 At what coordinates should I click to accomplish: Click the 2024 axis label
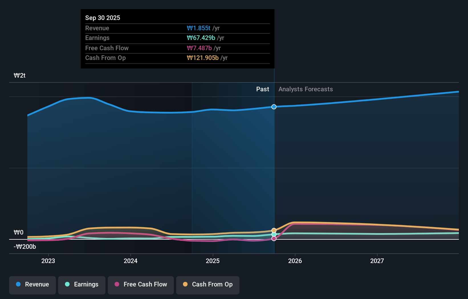click(x=130, y=260)
